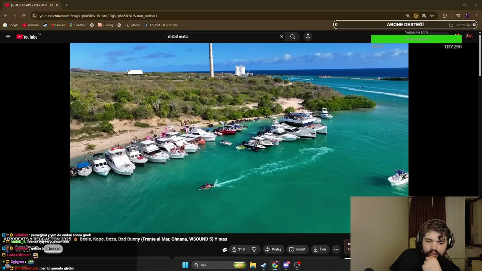Image resolution: width=482 pixels, height=271 pixels.
Task: Open the YouTube bookmark
Action: (31, 25)
